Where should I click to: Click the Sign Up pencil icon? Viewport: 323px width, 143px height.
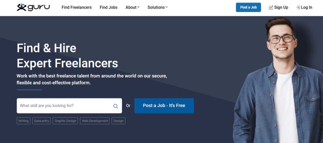[x=271, y=8]
